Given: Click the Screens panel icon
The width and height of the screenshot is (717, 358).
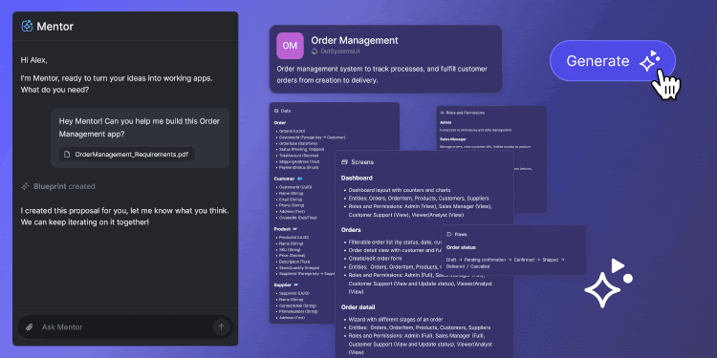Looking at the screenshot, I should (344, 162).
